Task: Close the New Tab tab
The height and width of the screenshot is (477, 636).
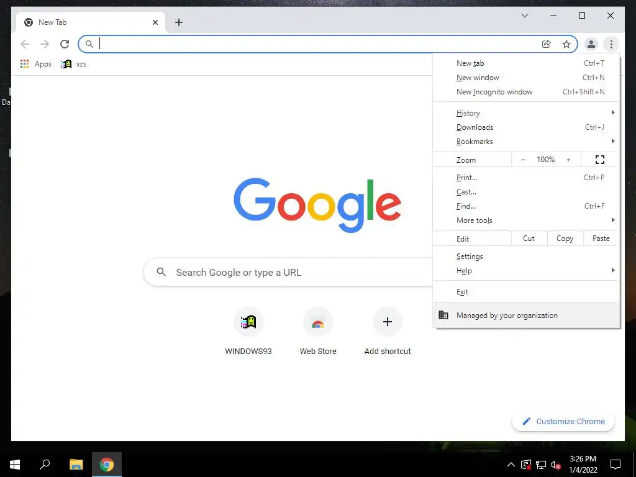Action: 155,22
